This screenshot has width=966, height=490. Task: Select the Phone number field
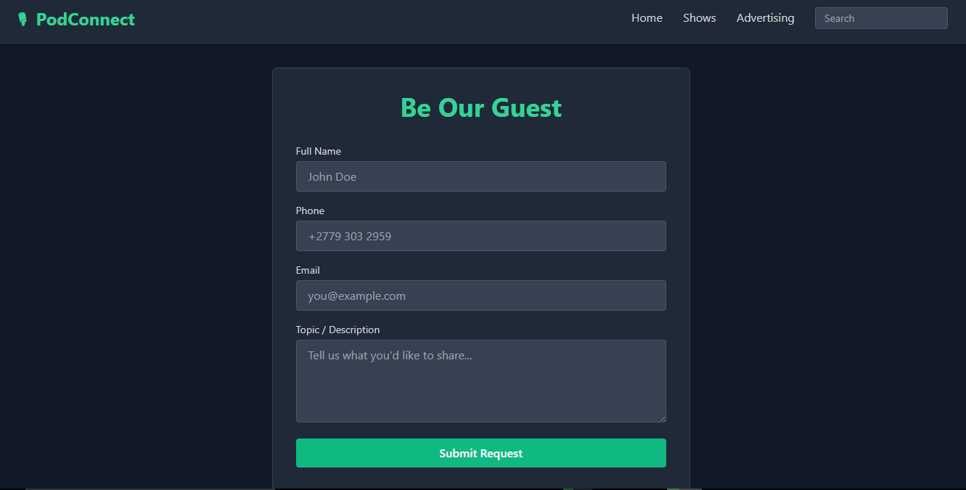coord(480,236)
